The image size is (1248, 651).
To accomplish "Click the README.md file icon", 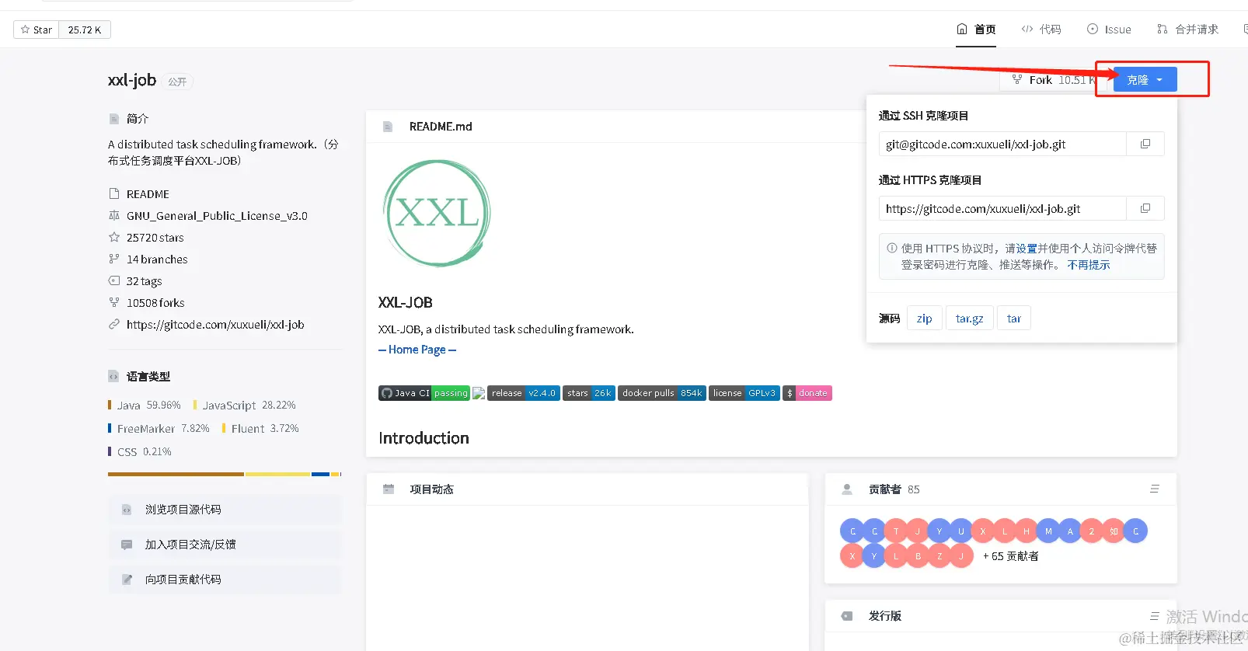I will click(388, 127).
